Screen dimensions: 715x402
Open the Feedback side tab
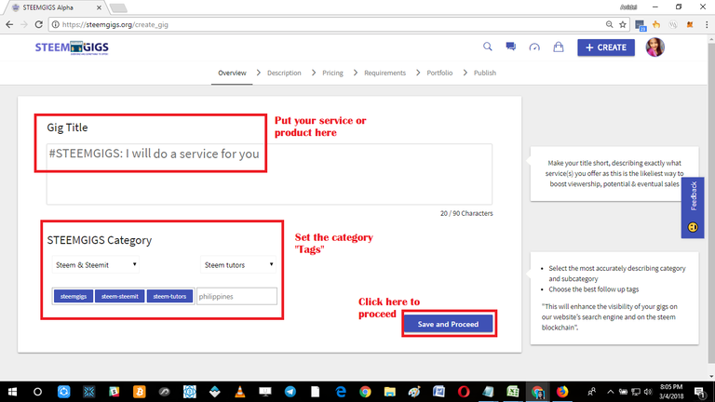pos(693,208)
